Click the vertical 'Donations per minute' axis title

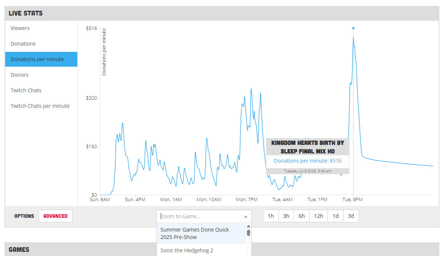click(x=104, y=52)
